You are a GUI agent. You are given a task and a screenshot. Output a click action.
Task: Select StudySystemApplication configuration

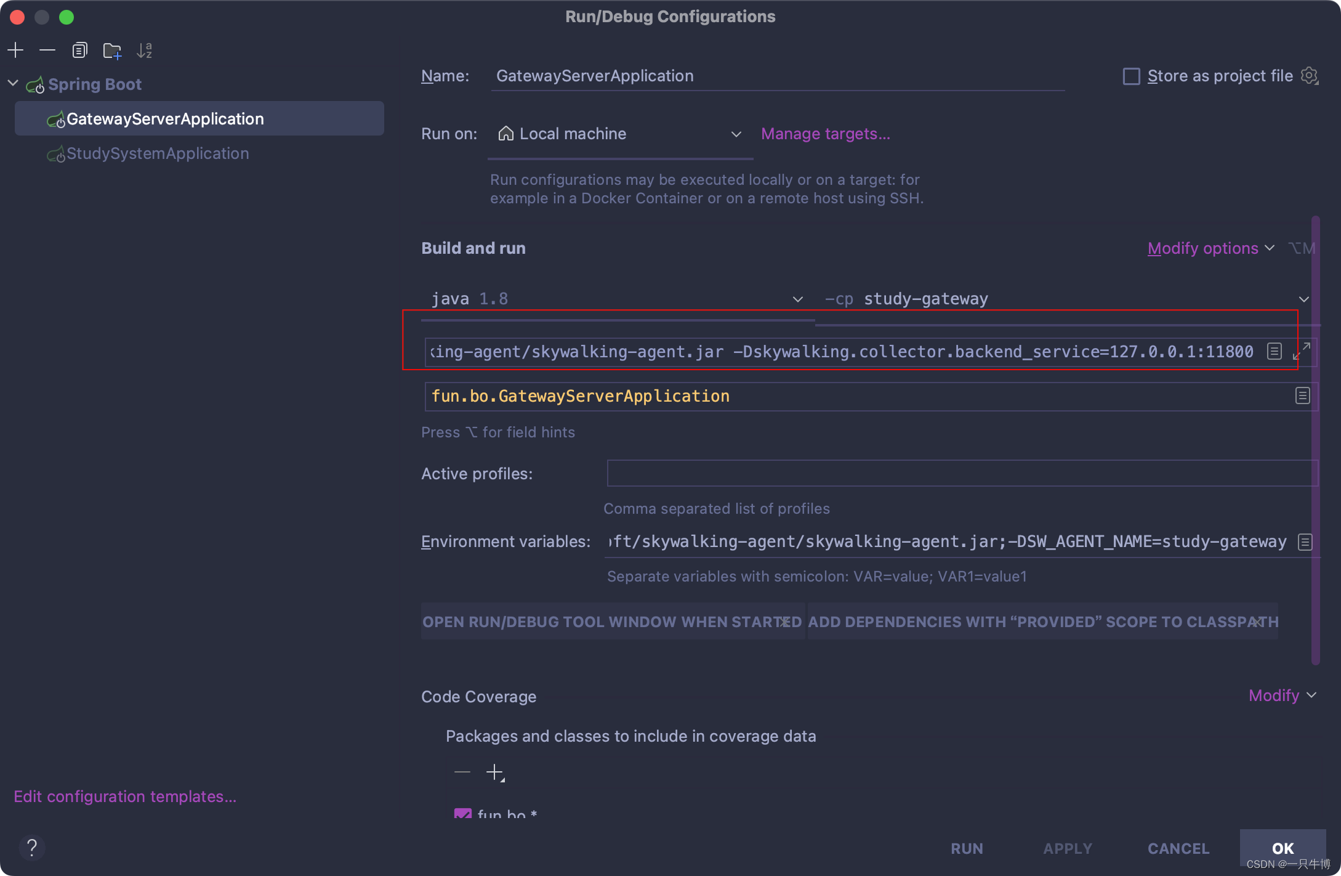point(199,153)
